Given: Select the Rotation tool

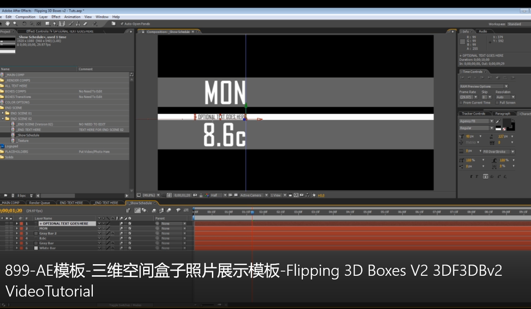Looking at the screenshot, I should pyautogui.click(x=24, y=24).
